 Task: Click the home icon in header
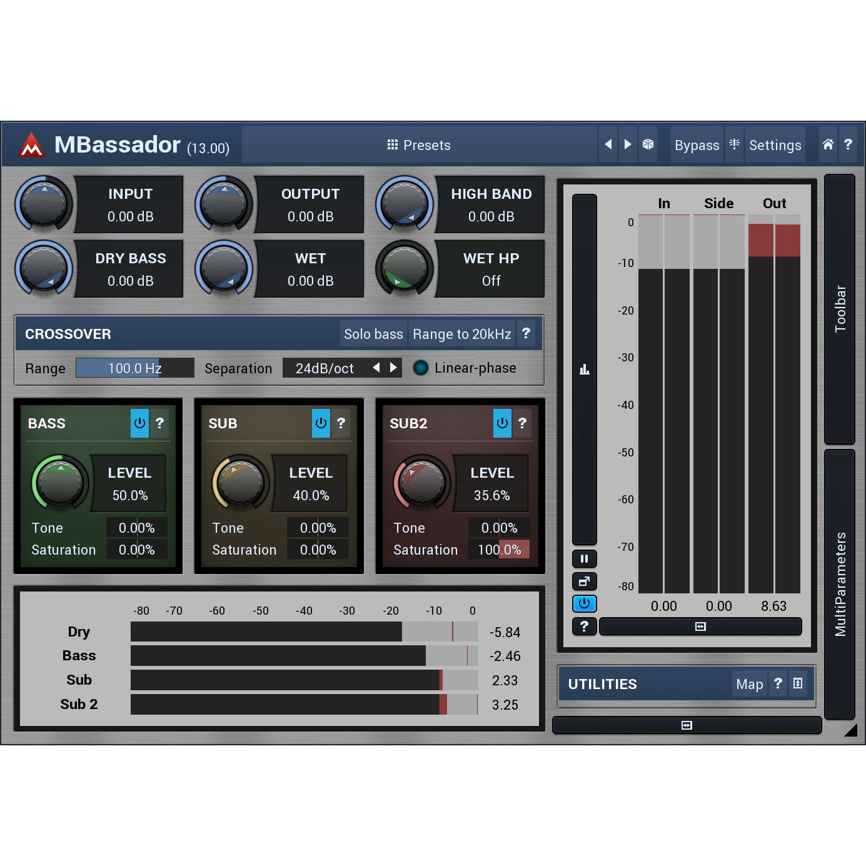point(828,144)
